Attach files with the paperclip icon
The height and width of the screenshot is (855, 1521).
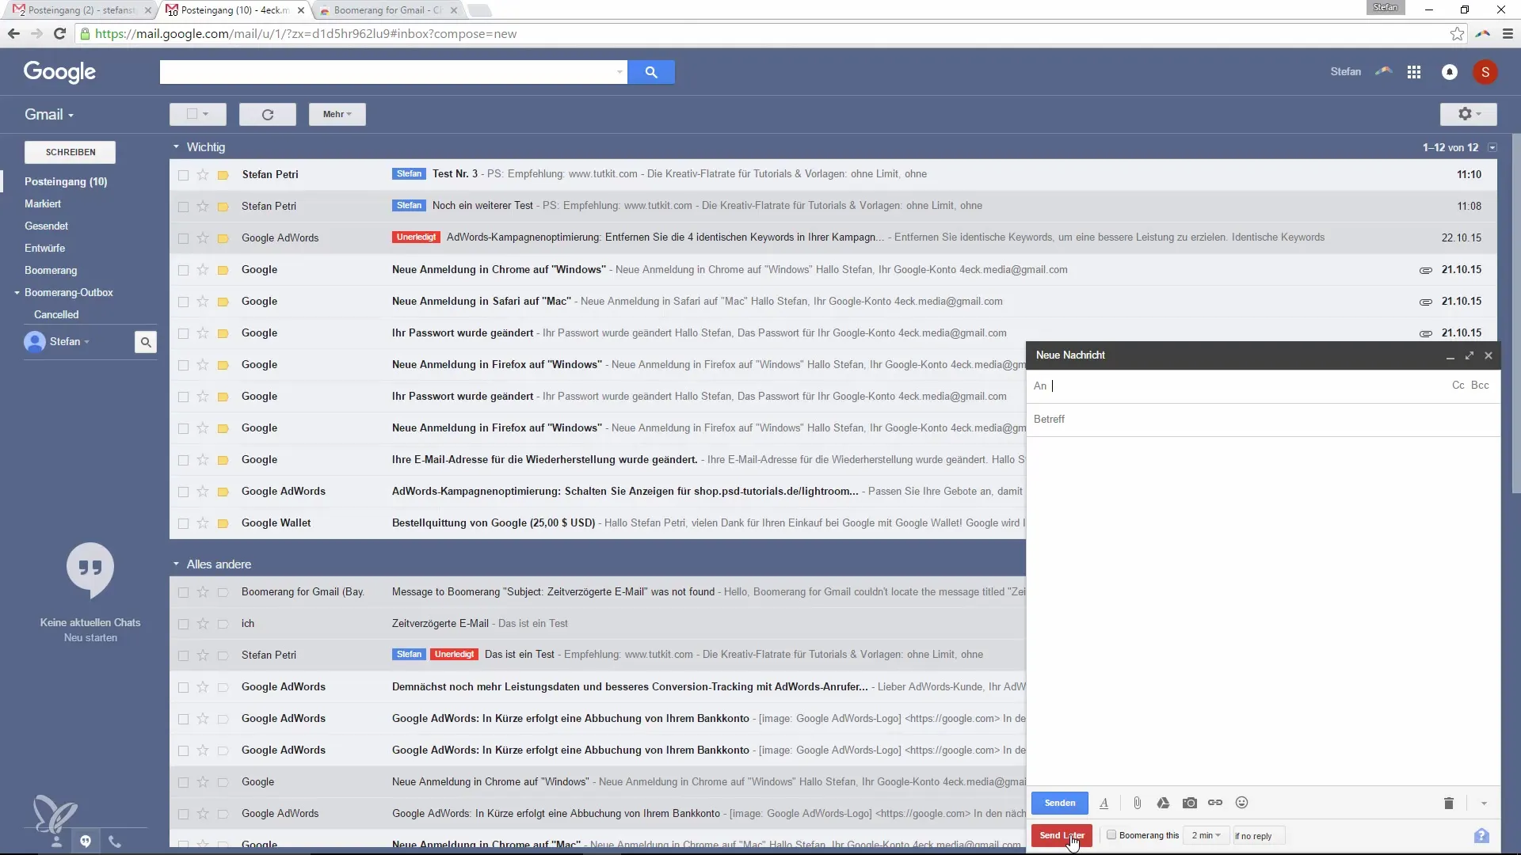pos(1137,803)
